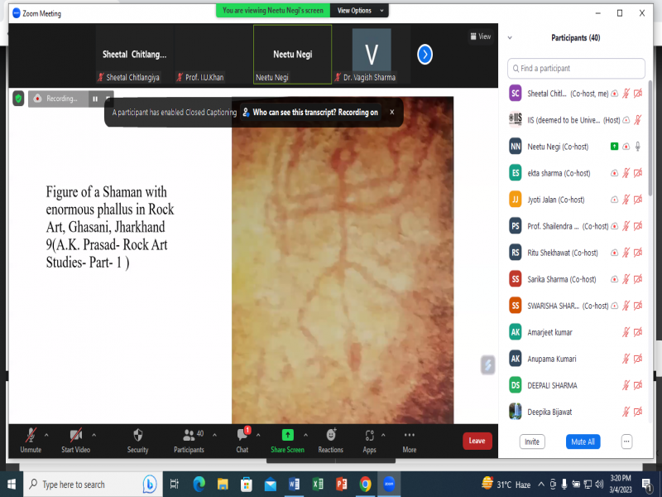Click the Find a participant search field
The height and width of the screenshot is (497, 662).
click(x=576, y=68)
